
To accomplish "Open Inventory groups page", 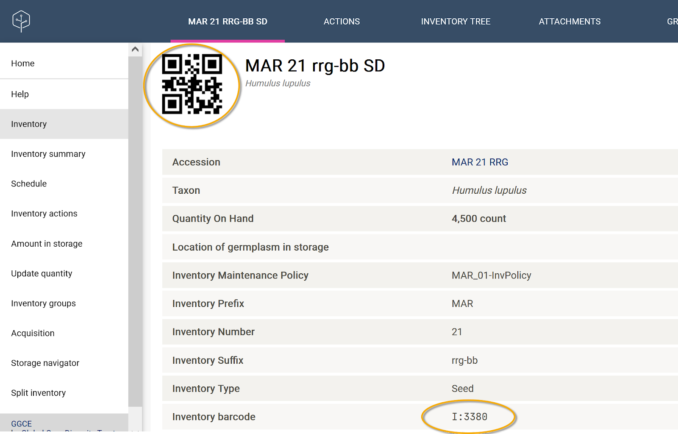I will 64,303.
